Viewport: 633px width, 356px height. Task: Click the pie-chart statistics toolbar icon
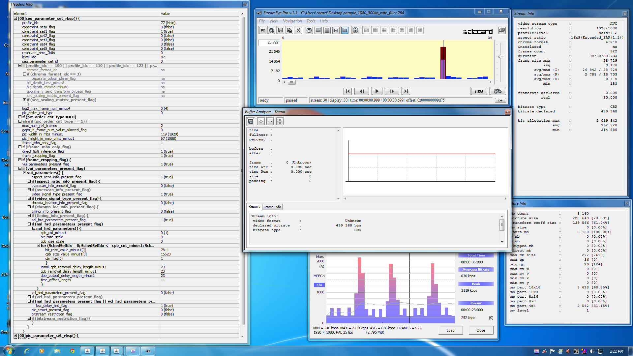pos(309,30)
